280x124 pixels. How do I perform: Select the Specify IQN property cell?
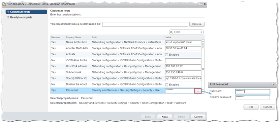pos(78,78)
